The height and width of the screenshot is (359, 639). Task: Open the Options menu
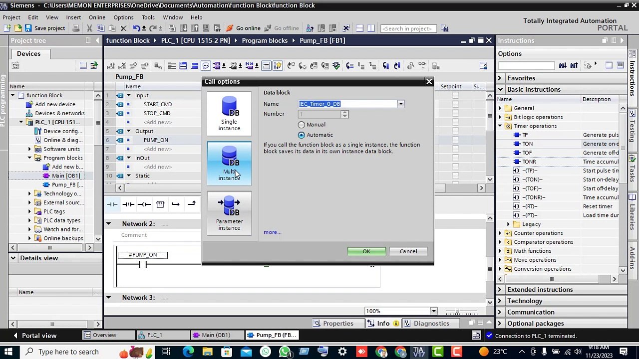(123, 17)
